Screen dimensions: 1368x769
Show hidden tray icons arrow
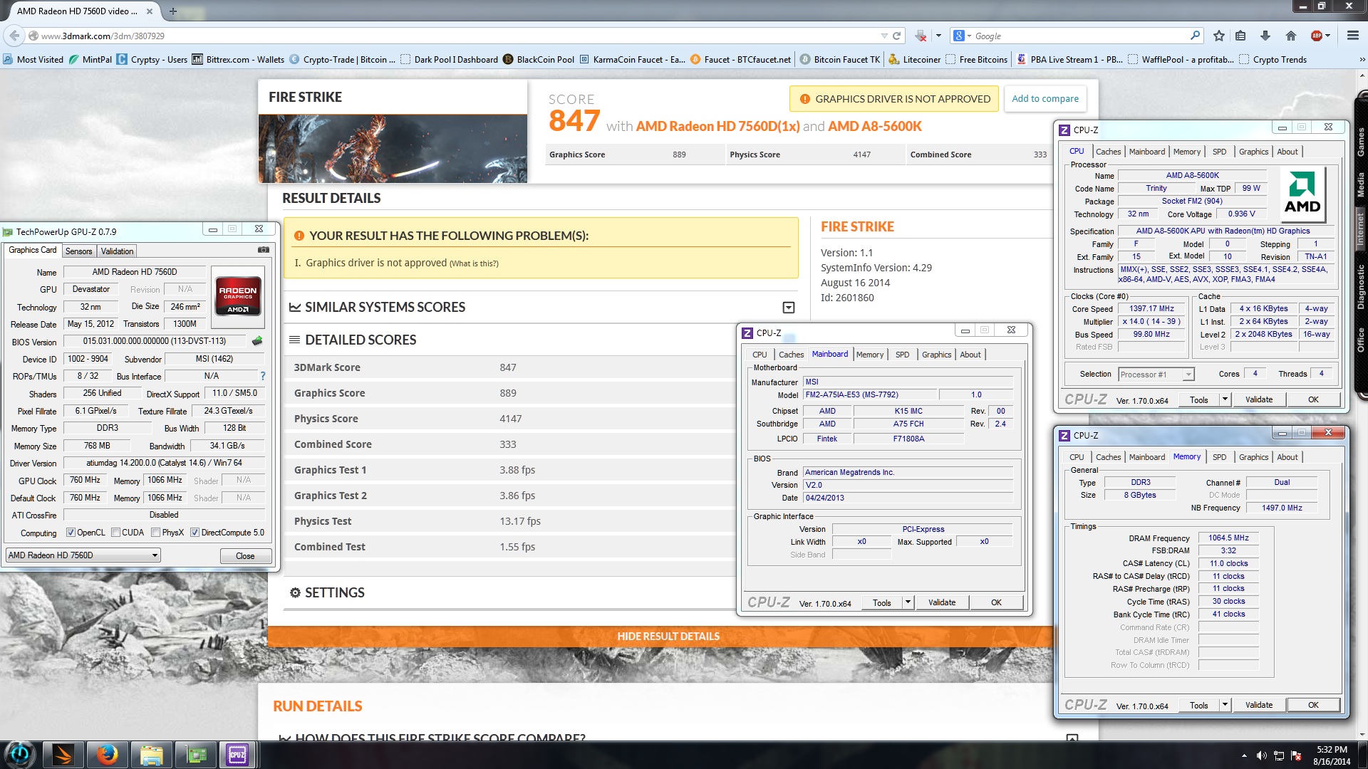(1244, 755)
